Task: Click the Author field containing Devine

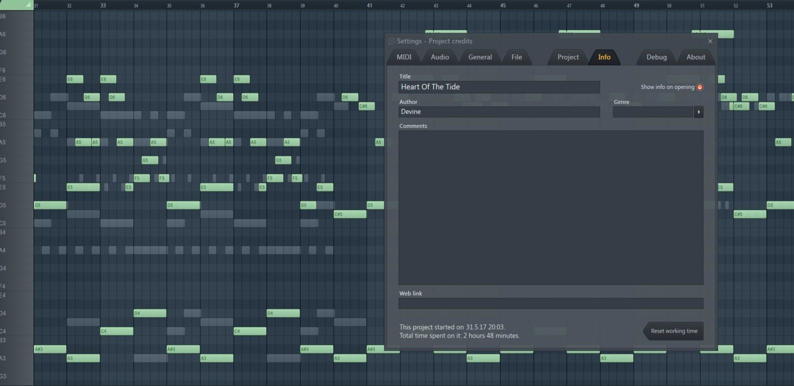Action: 499,112
